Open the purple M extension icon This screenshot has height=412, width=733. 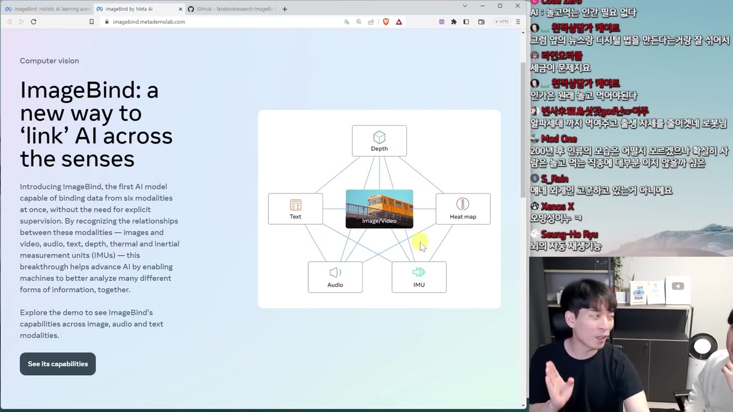click(441, 22)
